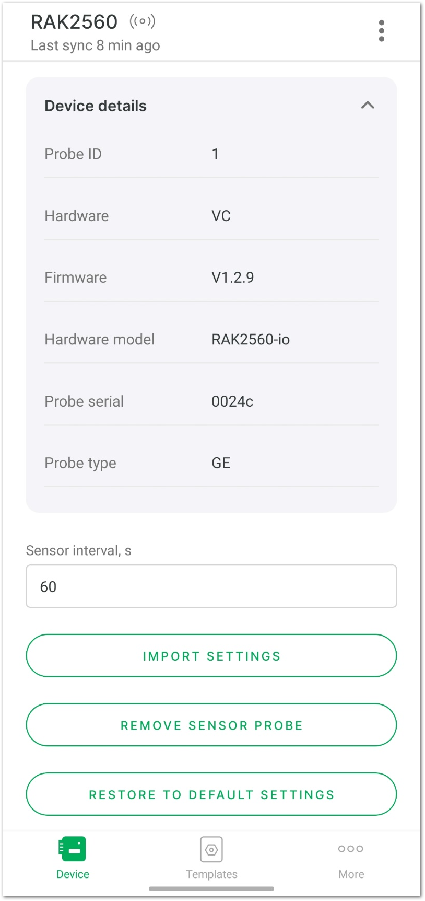Collapse the Device details section

point(368,105)
